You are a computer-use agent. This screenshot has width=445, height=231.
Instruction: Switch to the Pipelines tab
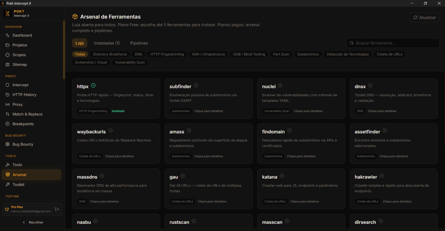tap(139, 43)
